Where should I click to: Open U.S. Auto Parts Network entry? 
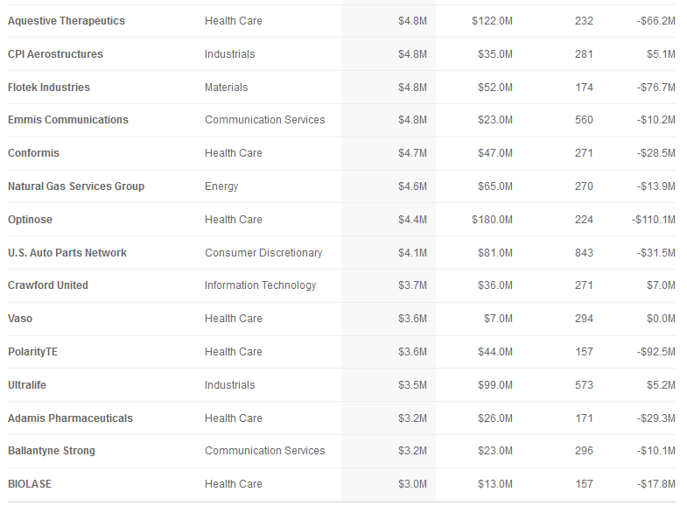pyautogui.click(x=67, y=253)
